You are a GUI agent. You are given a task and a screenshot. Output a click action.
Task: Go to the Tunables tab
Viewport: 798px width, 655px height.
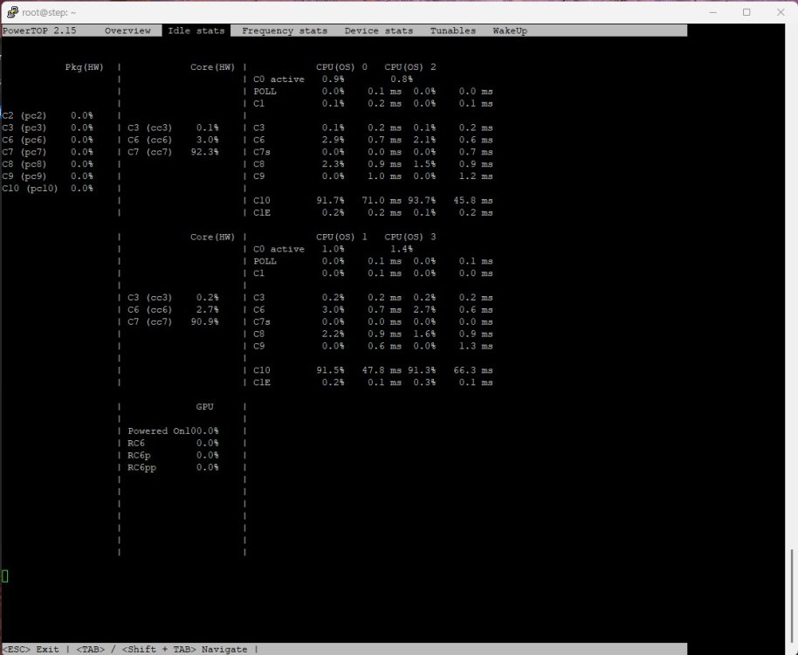(x=453, y=31)
